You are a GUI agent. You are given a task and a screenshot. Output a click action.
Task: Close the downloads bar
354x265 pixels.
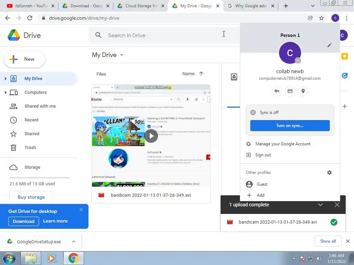pyautogui.click(x=348, y=241)
